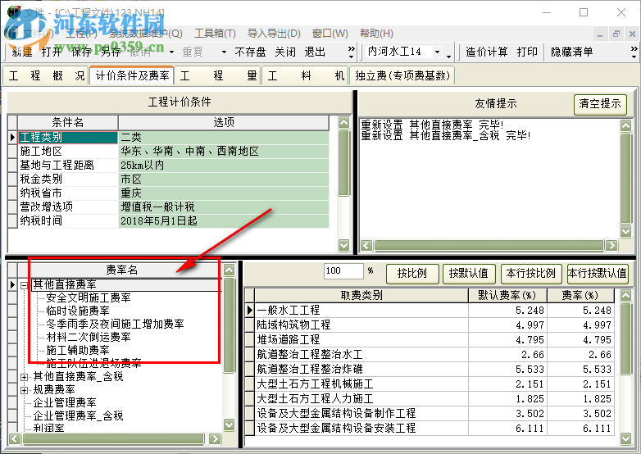Viewport: 641px width, 454px height.
Task: Open the 内河水工14 dropdown
Action: [438, 52]
